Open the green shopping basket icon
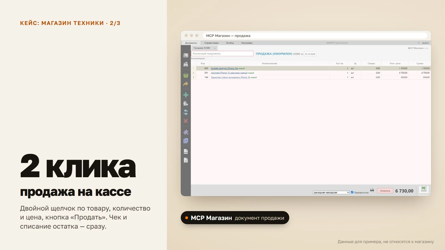This screenshot has width=445, height=250. pos(186,75)
